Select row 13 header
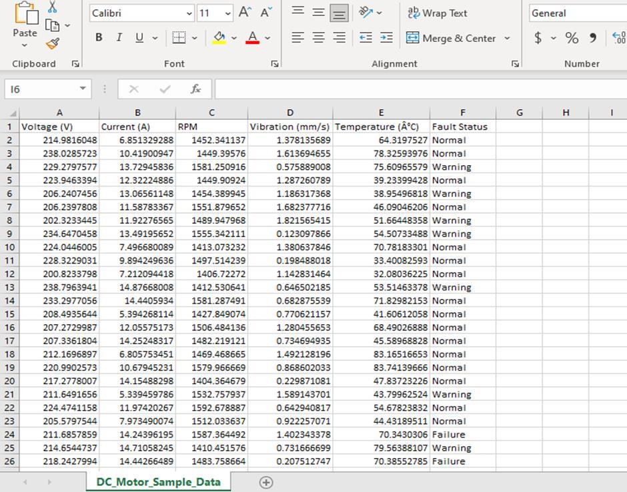Screen dimensions: 627x492 (x=9, y=288)
